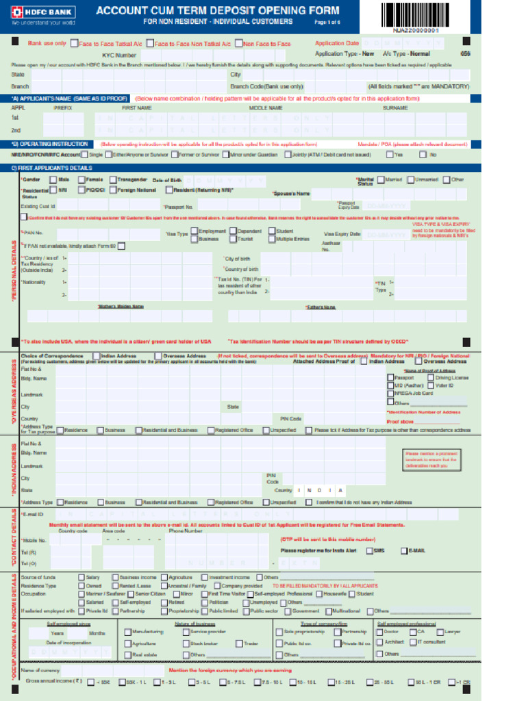Check the Tourist visa type box

click(233, 239)
